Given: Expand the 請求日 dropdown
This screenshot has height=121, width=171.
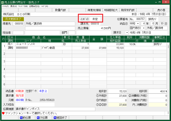Looking at the screenshot, I should (x=127, y=33).
